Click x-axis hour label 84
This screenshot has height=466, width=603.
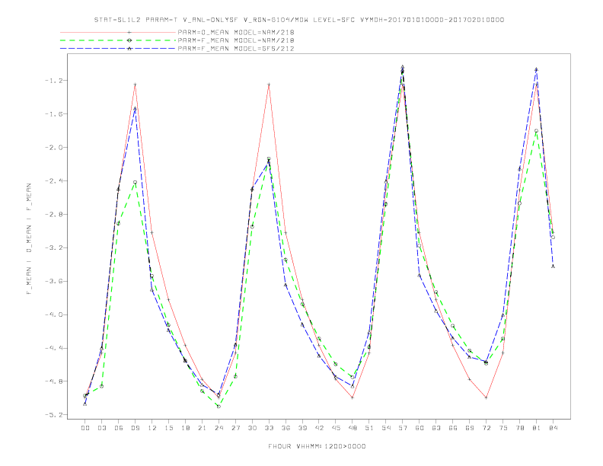[554, 428]
